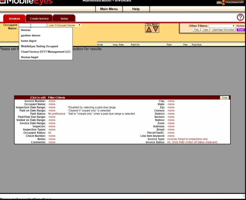Edit the Street filter criterion
Screen dimensions: 246x200
tap(171, 130)
